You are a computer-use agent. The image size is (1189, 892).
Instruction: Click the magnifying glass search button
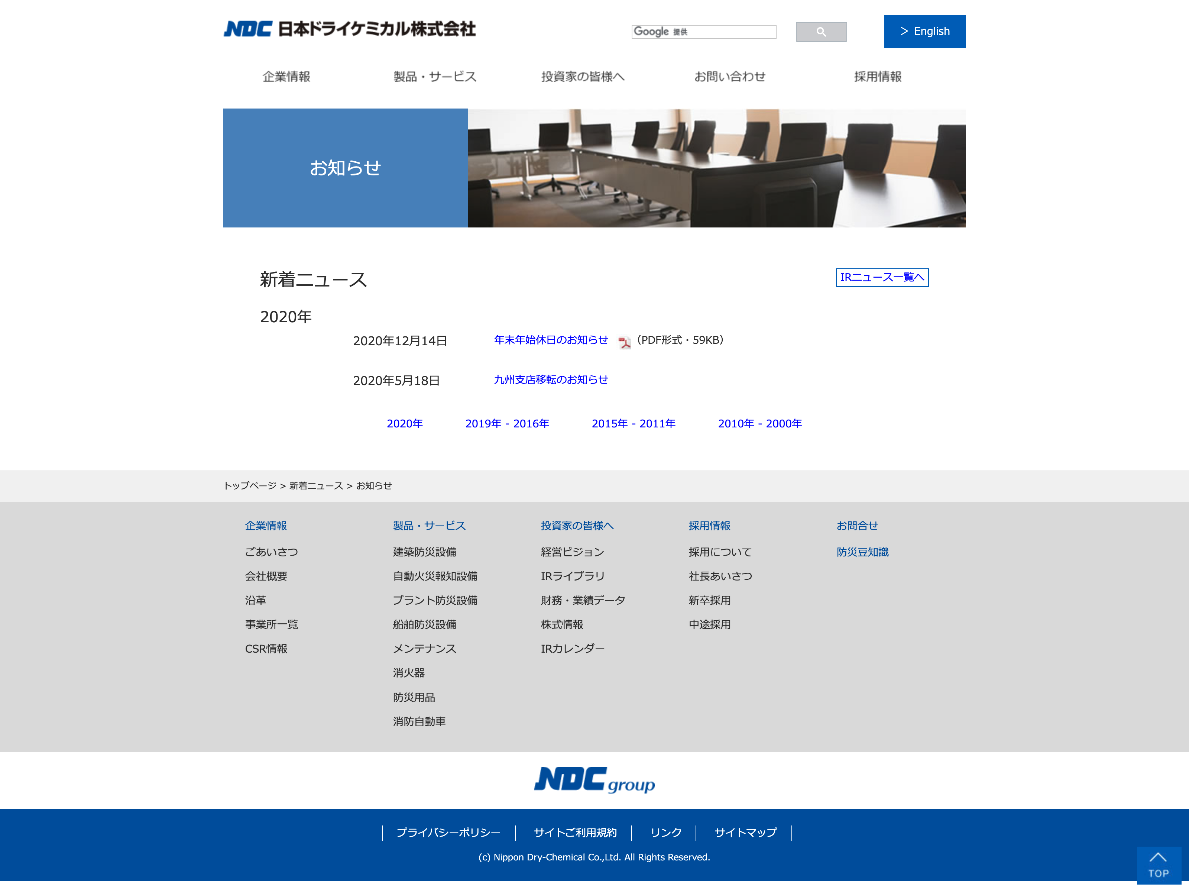[x=821, y=32]
